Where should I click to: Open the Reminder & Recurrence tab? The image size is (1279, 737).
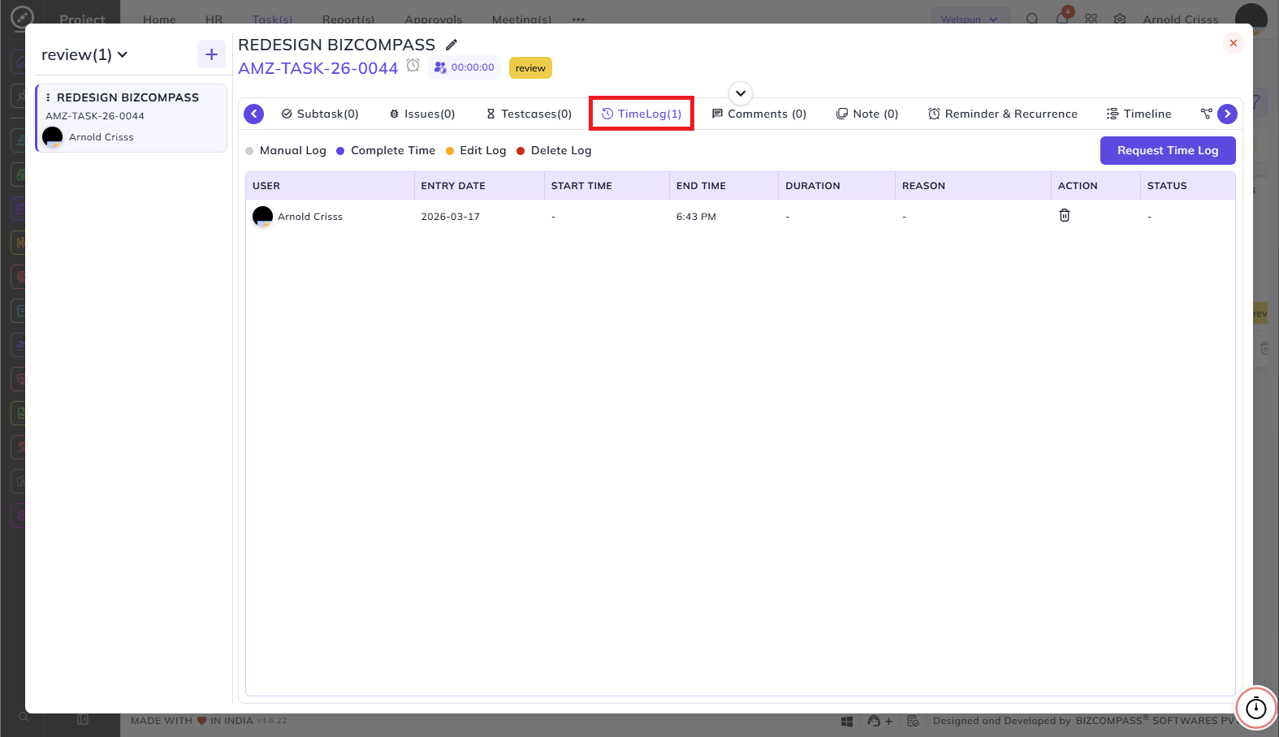pyautogui.click(x=1003, y=114)
